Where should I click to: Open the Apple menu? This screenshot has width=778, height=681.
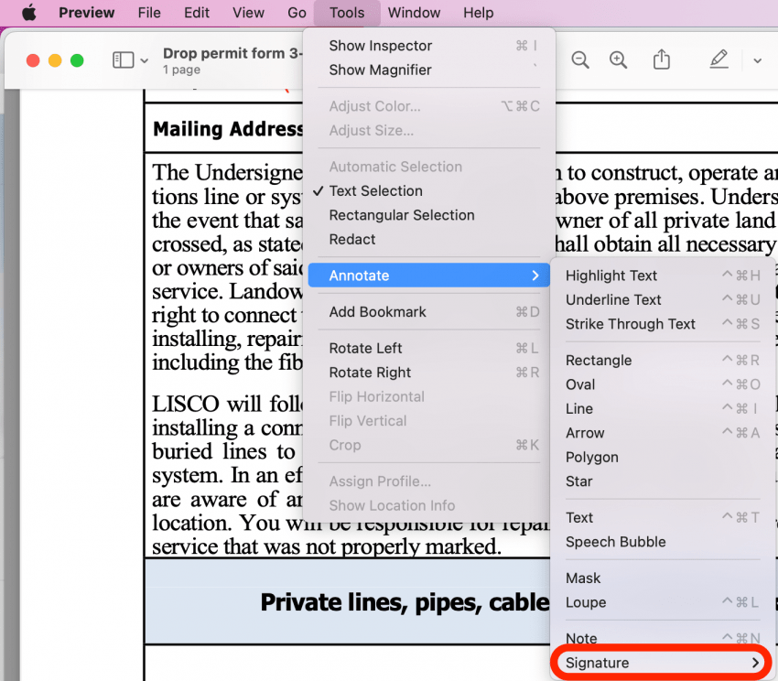click(28, 13)
